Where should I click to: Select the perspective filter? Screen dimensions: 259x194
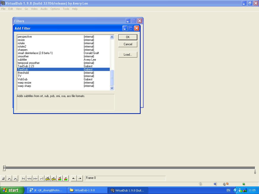[63, 37]
